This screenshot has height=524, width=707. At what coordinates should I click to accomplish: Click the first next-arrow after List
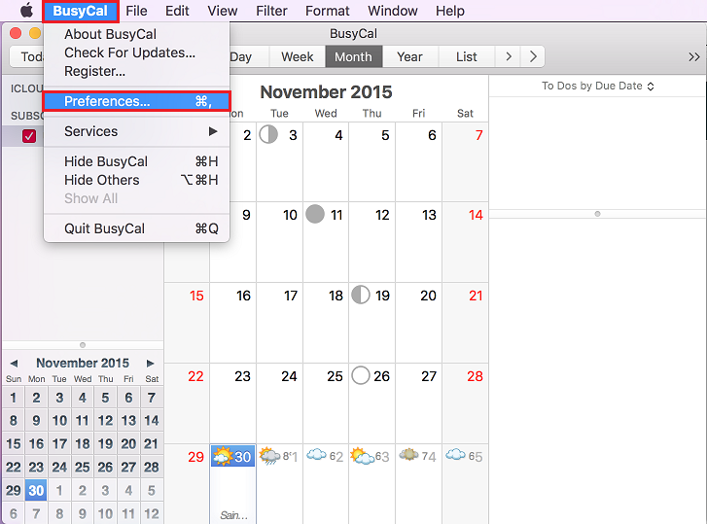click(x=509, y=56)
